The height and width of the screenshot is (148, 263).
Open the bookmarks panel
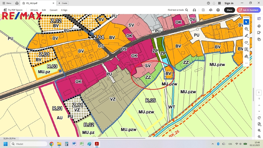(x=259, y=33)
